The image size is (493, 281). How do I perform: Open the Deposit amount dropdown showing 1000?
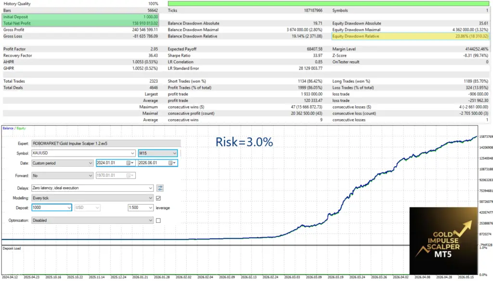52,208
